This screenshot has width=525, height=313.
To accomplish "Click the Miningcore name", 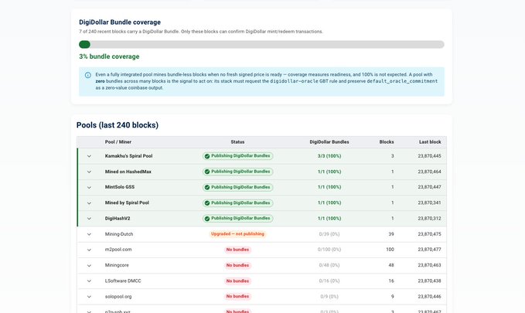I will (117, 265).
